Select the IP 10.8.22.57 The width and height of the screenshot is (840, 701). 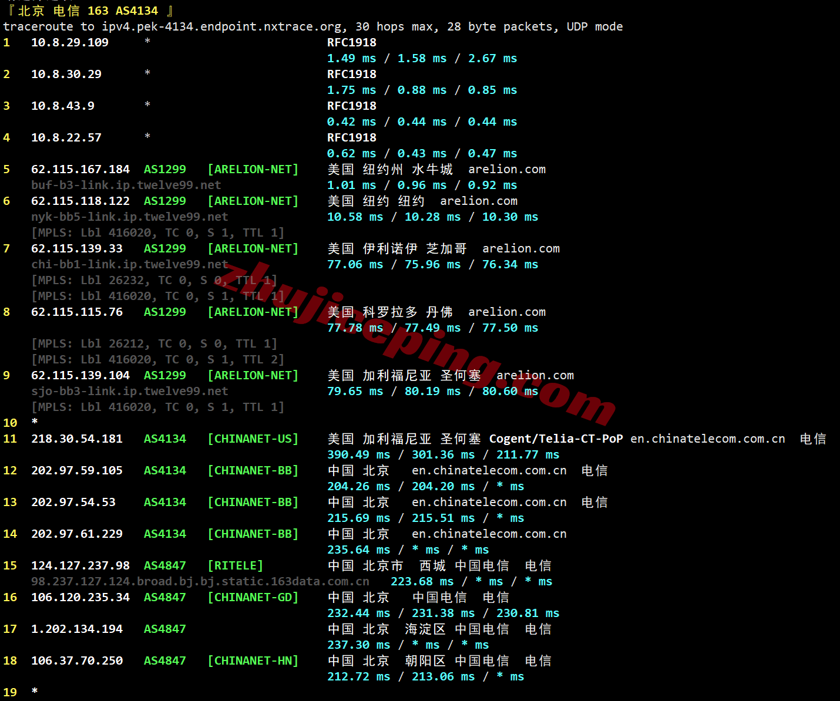[x=66, y=137]
